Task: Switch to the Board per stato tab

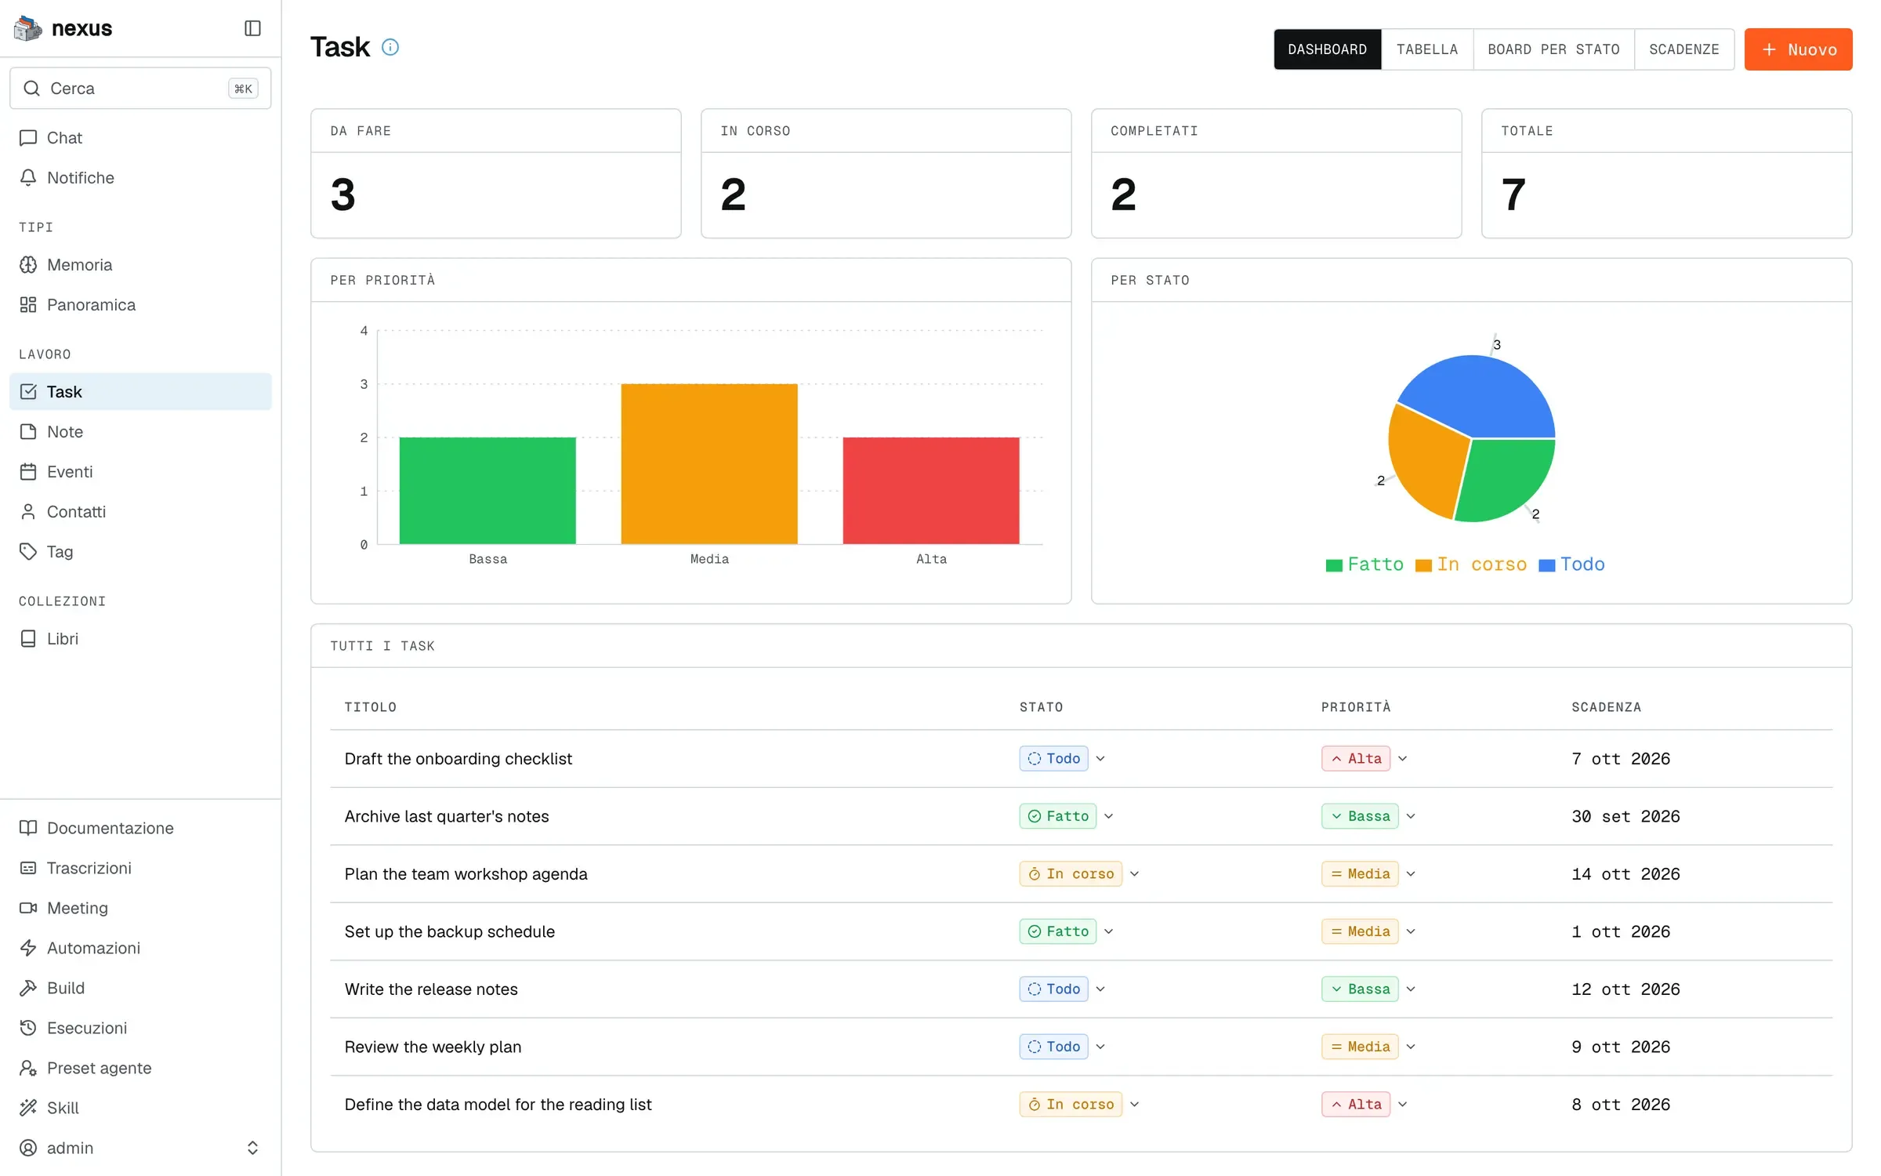Action: point(1553,49)
